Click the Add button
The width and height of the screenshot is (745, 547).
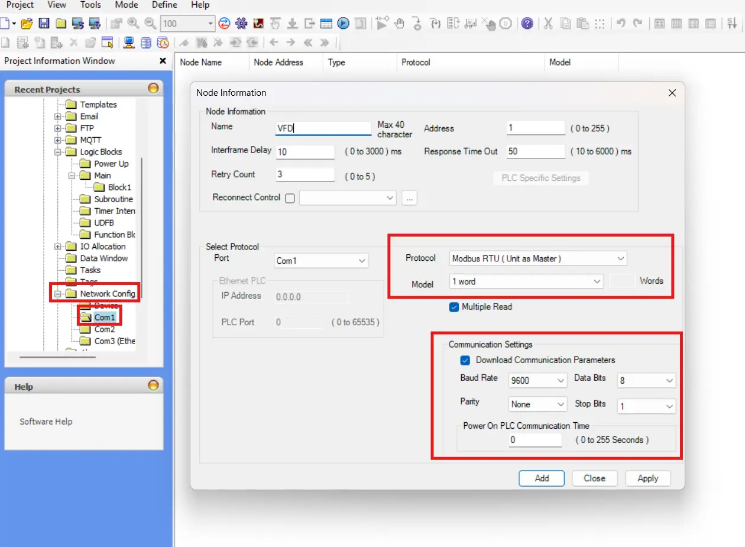pos(542,478)
